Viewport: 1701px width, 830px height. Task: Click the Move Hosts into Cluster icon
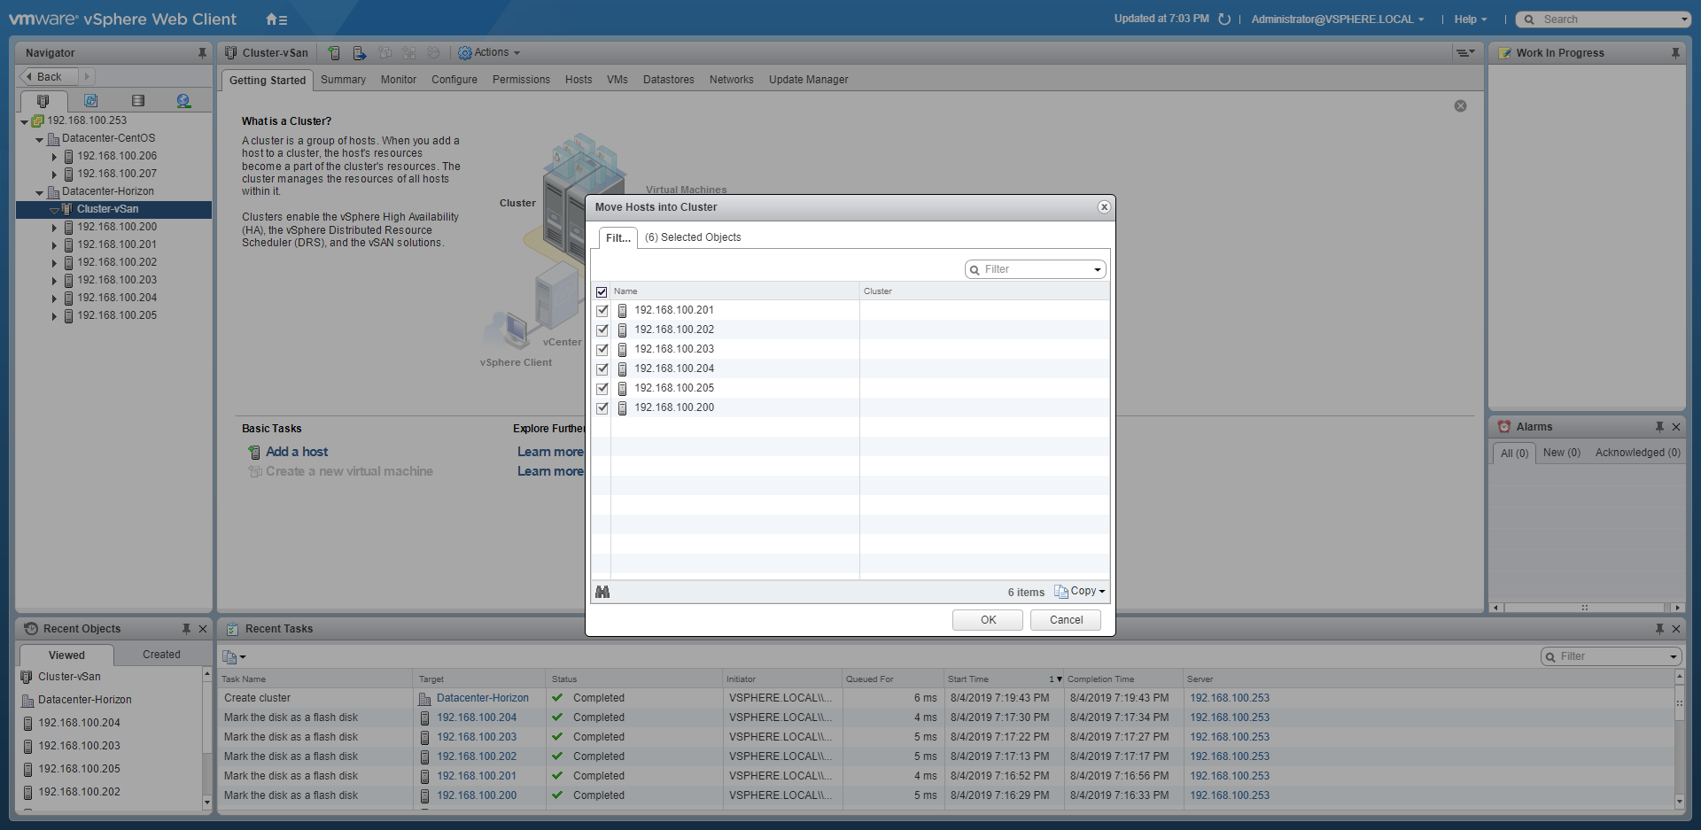(x=359, y=53)
